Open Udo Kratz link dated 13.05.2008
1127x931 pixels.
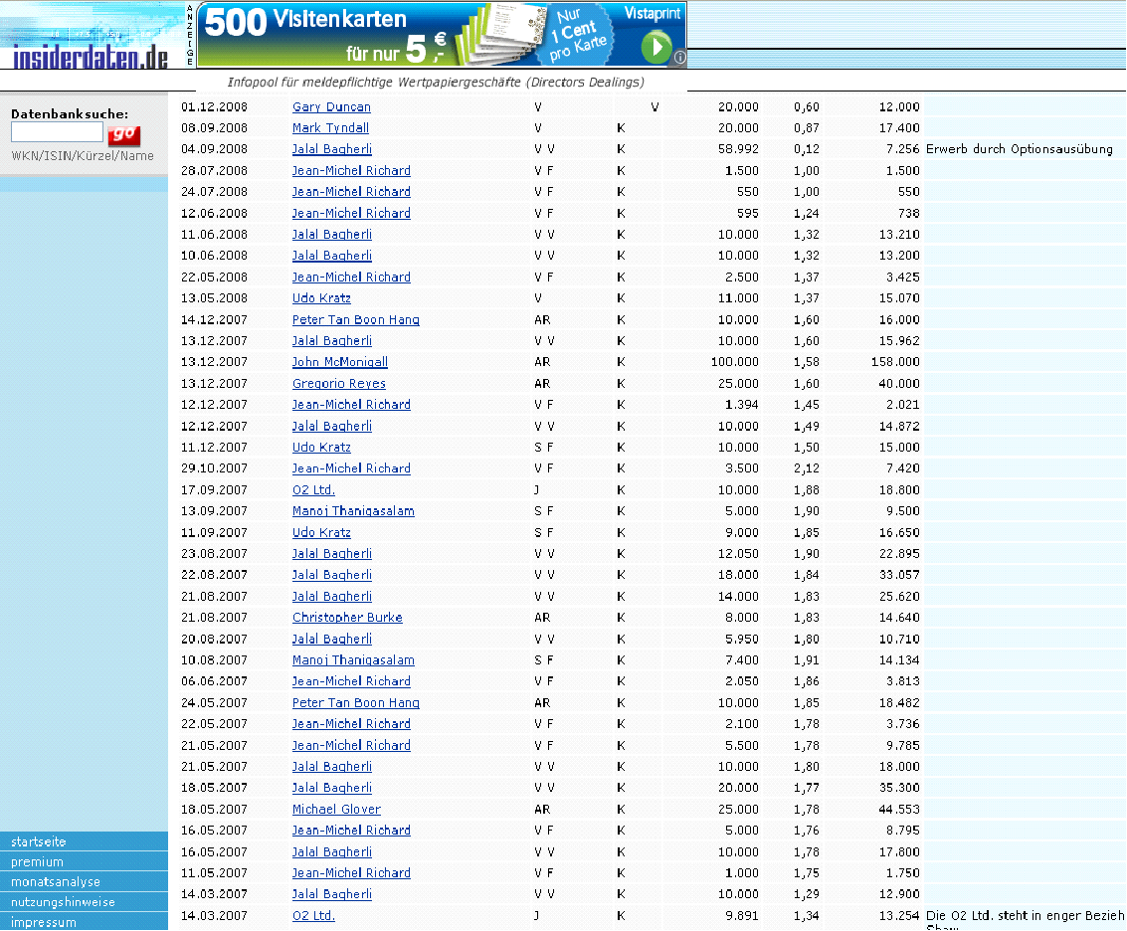(x=321, y=298)
